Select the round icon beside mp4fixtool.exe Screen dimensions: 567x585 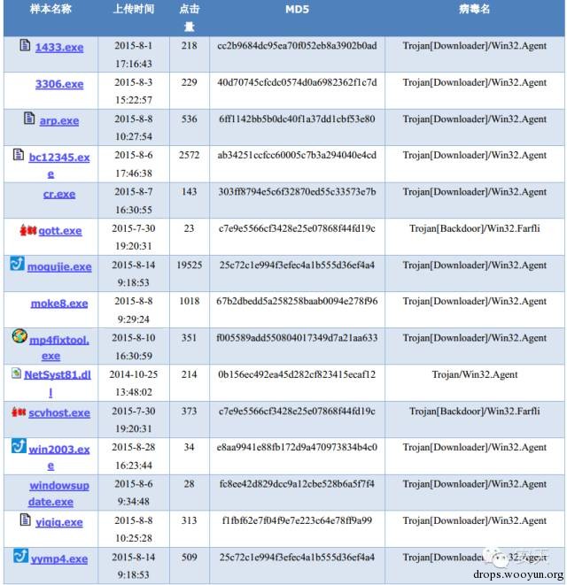(19, 336)
